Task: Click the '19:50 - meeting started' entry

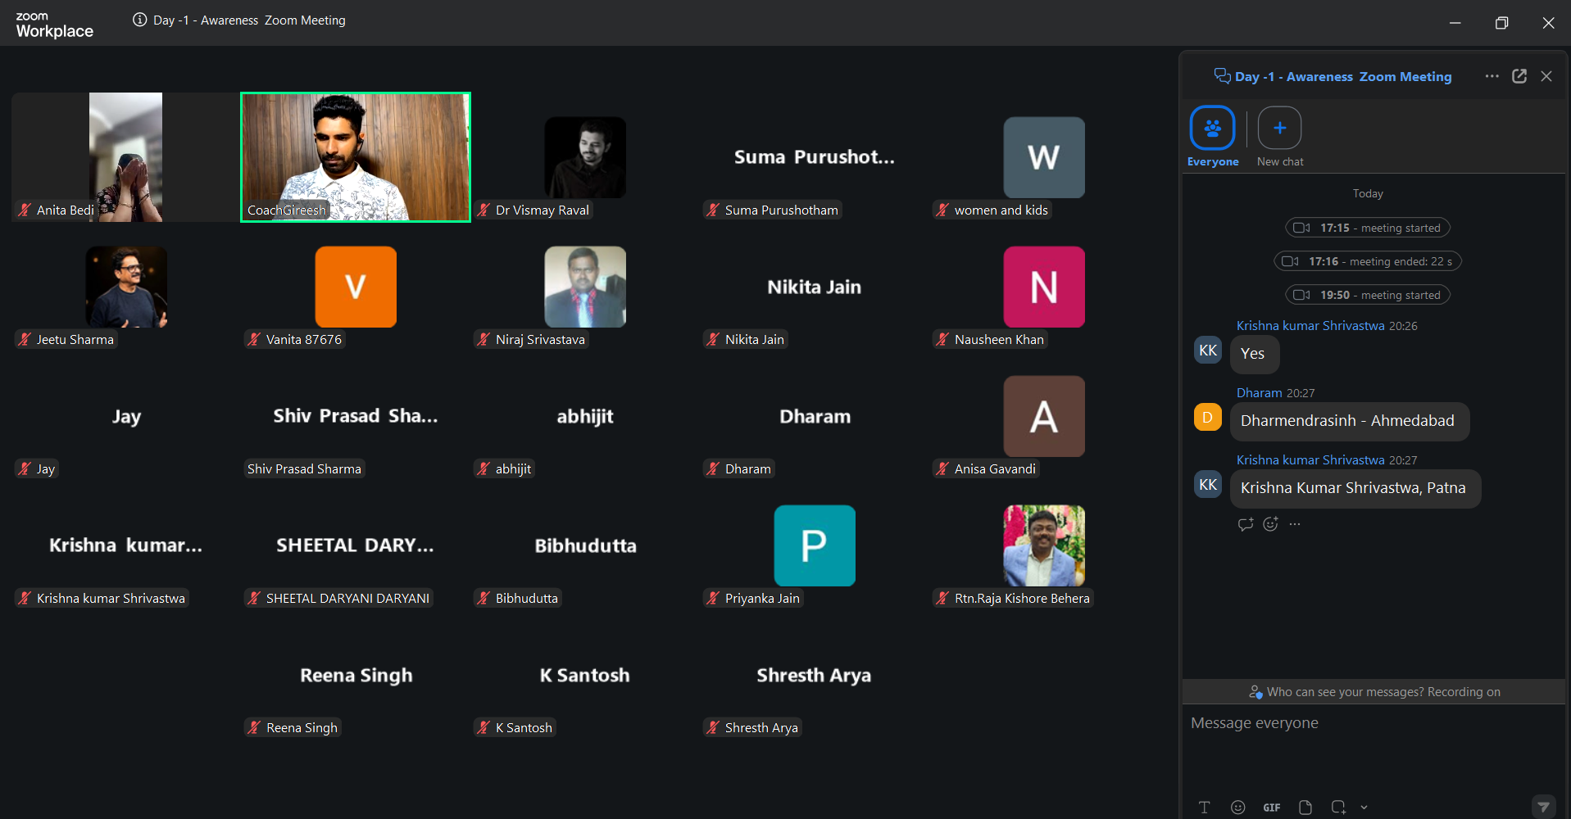Action: pos(1368,295)
